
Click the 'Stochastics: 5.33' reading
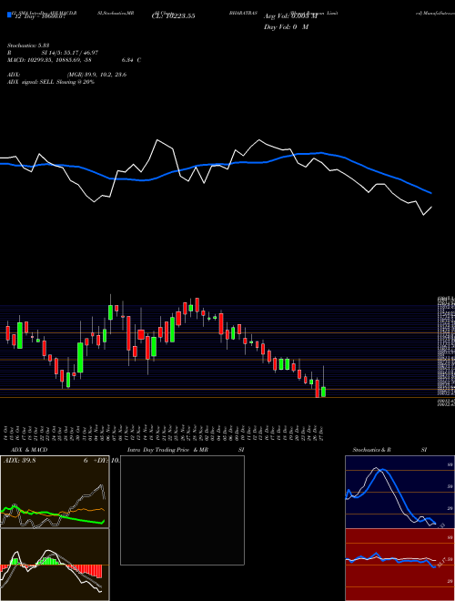pyautogui.click(x=28, y=46)
